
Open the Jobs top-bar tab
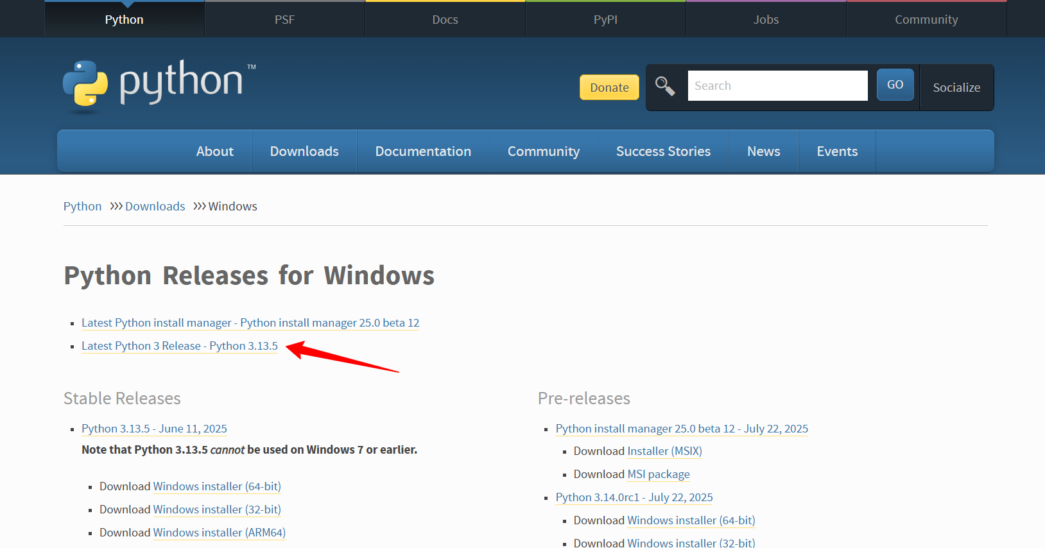pos(766,19)
